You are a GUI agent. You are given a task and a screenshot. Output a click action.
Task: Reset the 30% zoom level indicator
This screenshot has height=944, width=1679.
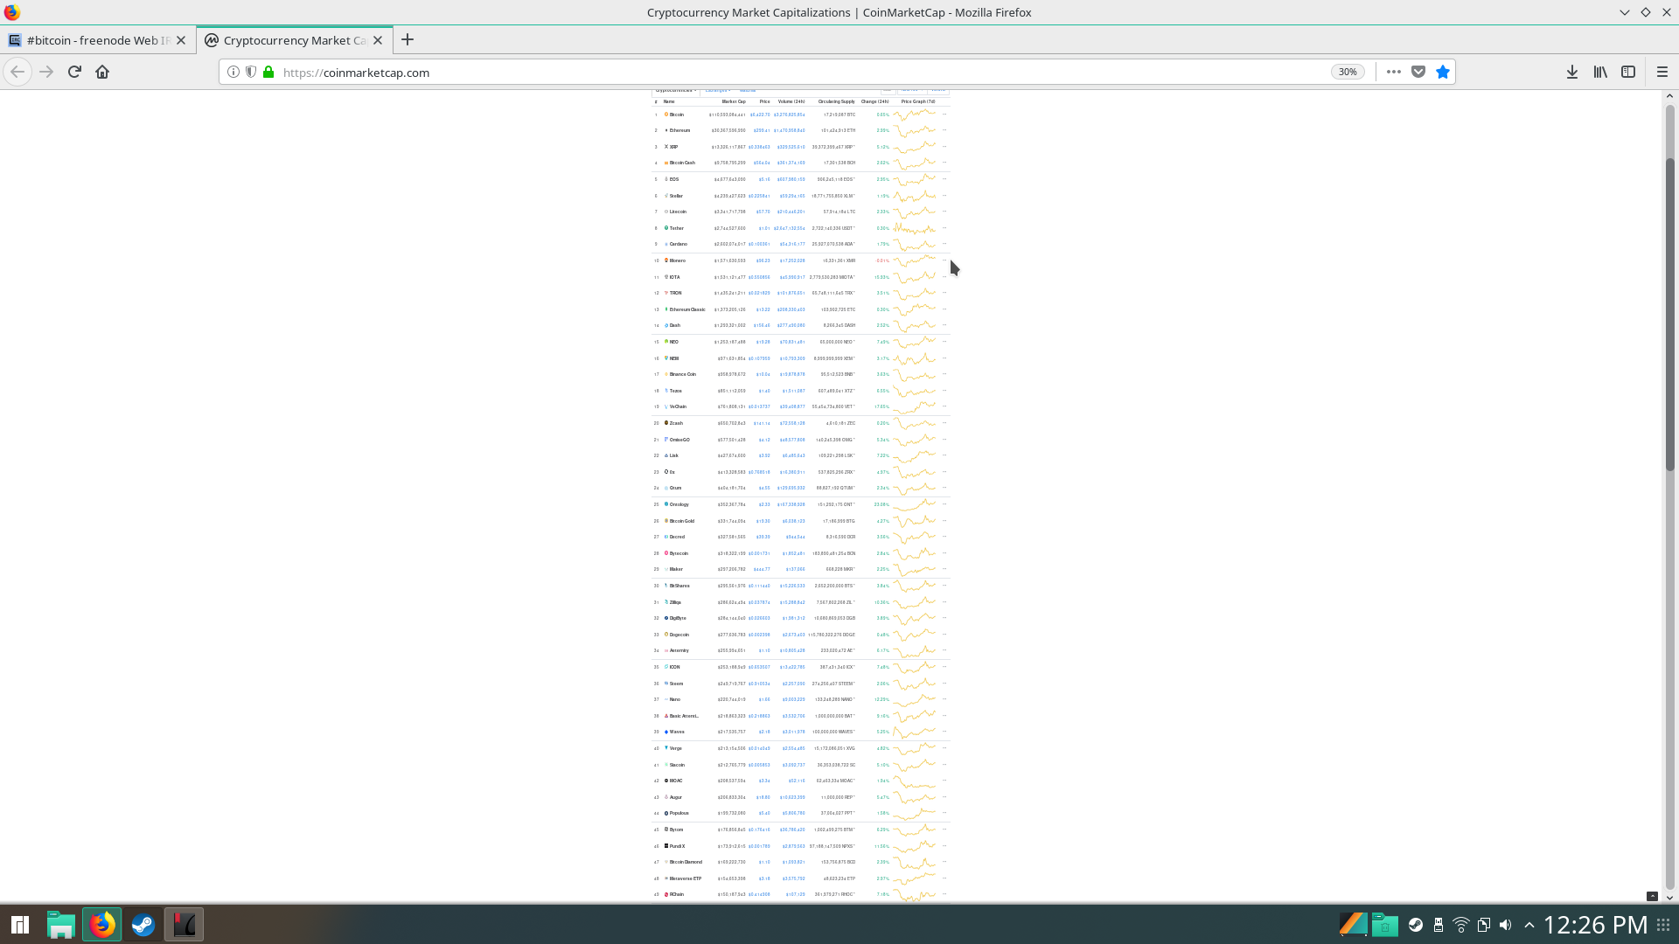tap(1348, 72)
